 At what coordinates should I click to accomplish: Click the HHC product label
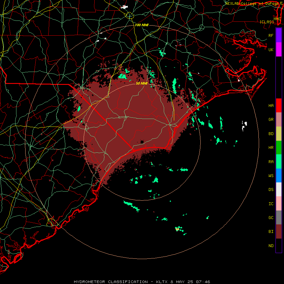[277, 19]
